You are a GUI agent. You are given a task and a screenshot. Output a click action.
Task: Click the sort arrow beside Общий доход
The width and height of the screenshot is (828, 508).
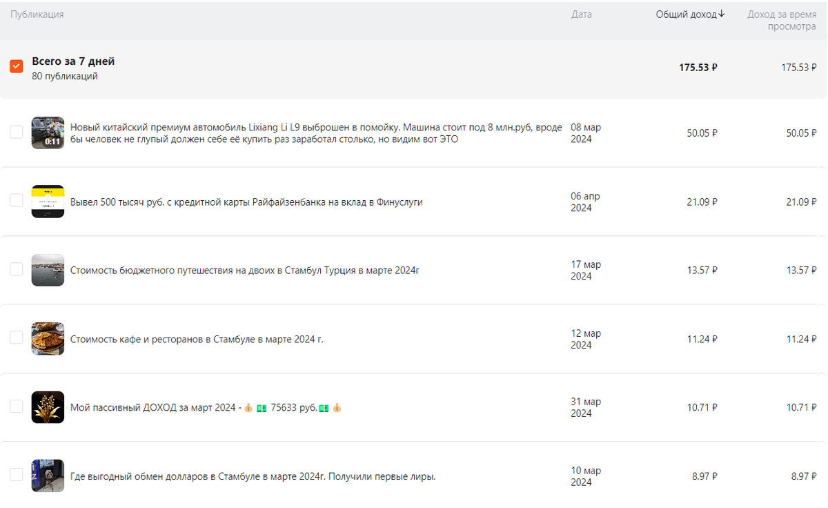click(722, 14)
